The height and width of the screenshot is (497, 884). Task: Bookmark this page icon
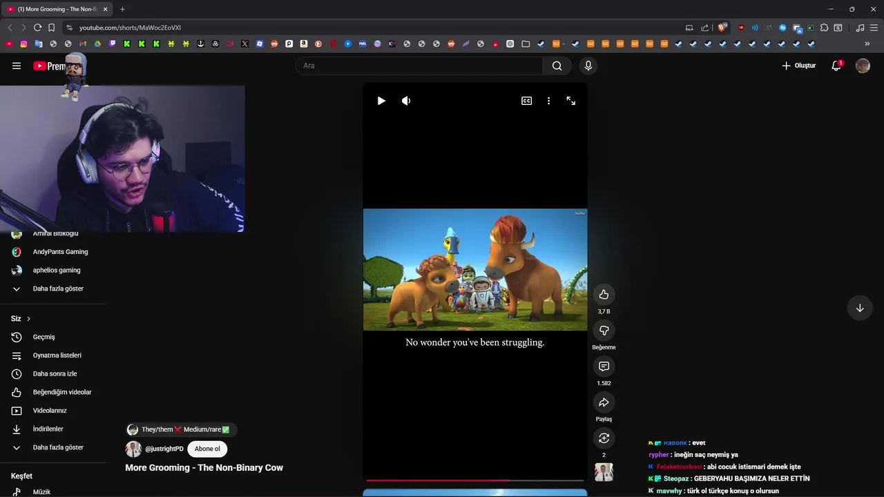[x=51, y=28]
